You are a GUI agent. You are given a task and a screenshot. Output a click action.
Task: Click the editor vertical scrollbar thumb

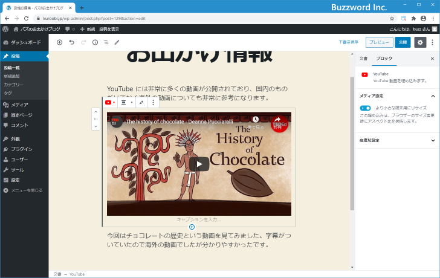[x=352, y=143]
